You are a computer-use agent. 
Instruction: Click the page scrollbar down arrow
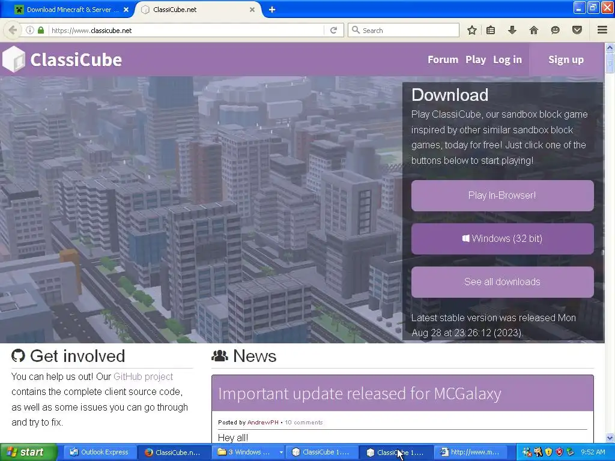coord(610,438)
